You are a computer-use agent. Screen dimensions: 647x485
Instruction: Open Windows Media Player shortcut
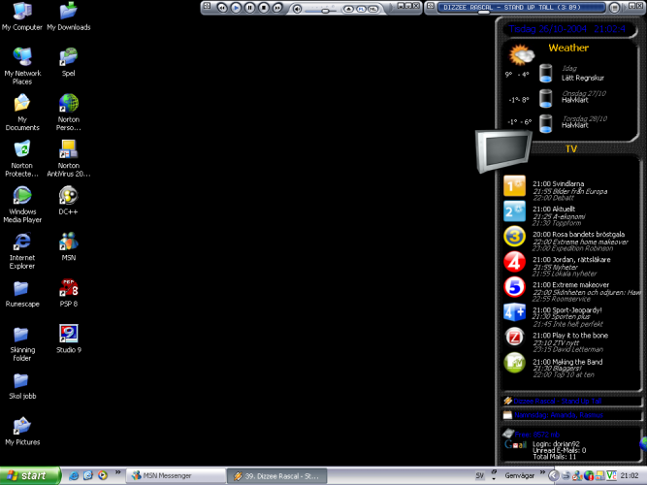pos(21,195)
